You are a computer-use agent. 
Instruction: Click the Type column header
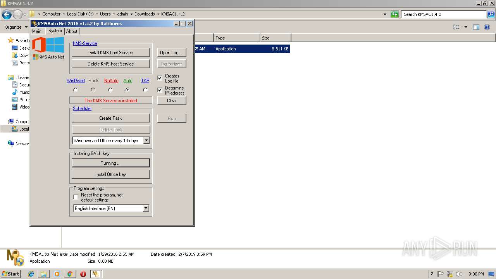pyautogui.click(x=237, y=38)
